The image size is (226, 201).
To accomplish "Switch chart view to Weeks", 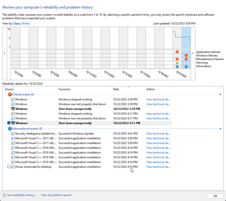I will point(26,24).
